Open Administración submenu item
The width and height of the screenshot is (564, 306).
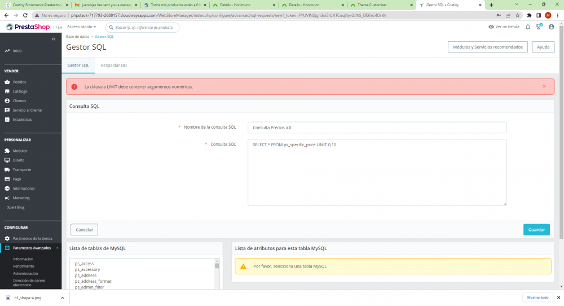click(25, 274)
